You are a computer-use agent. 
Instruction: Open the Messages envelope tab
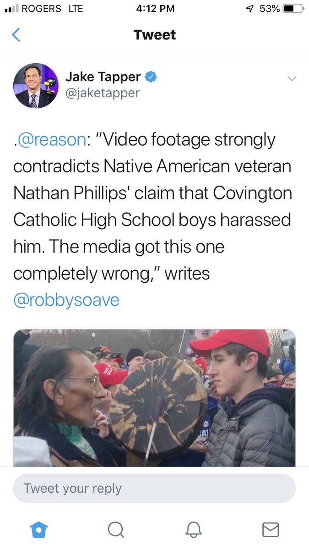coord(271,530)
